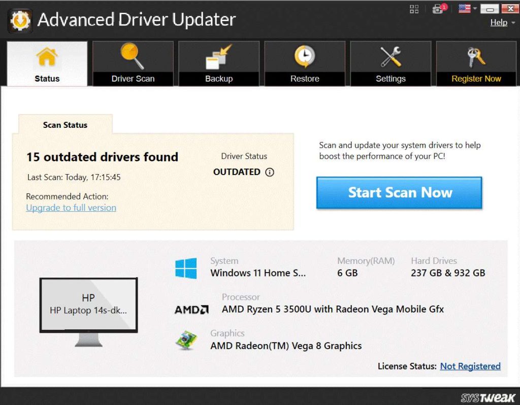This screenshot has height=405, width=520.
Task: Click the 'HP Laptop 14s-dk...' model text
Action: pyautogui.click(x=88, y=311)
